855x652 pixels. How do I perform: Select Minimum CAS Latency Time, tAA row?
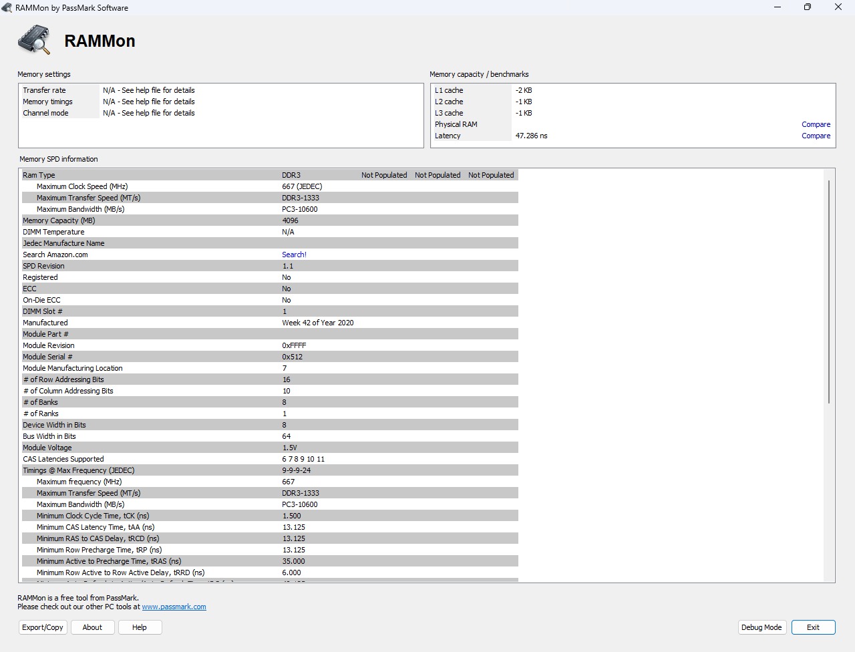270,527
